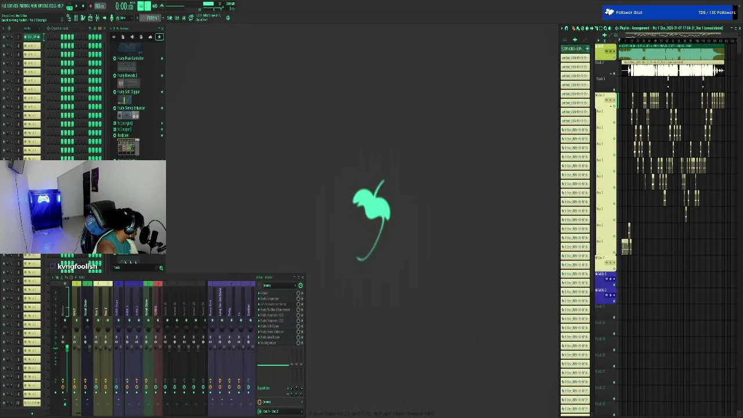743x418 pixels.
Task: Select the Slip tool in Playlist toolbar
Action: (x=591, y=28)
